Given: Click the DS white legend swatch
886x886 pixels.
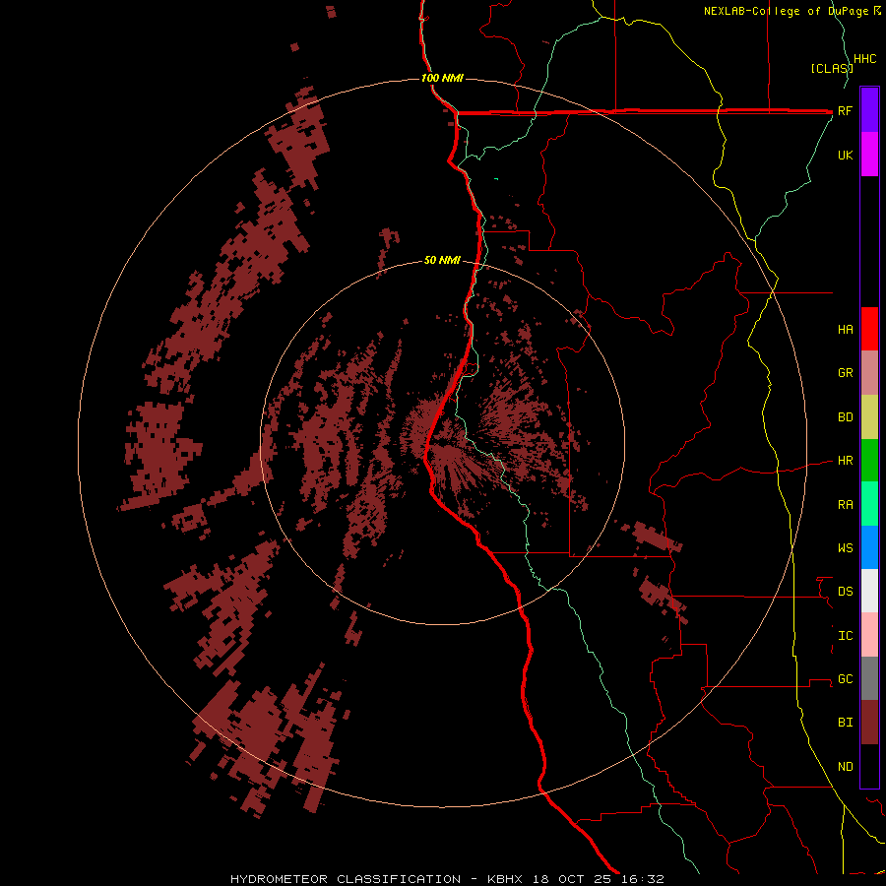Looking at the screenshot, I should pos(869,591).
